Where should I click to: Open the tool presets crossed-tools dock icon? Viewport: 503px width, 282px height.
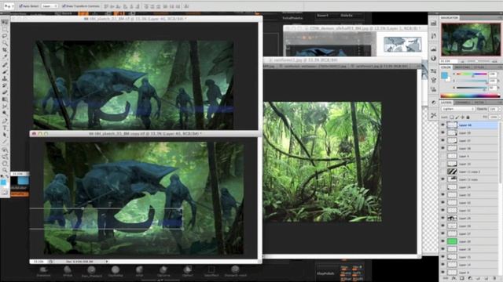coord(434,115)
